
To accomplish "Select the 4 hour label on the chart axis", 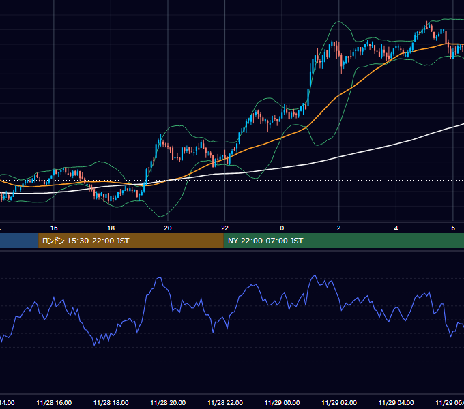I will click(396, 228).
